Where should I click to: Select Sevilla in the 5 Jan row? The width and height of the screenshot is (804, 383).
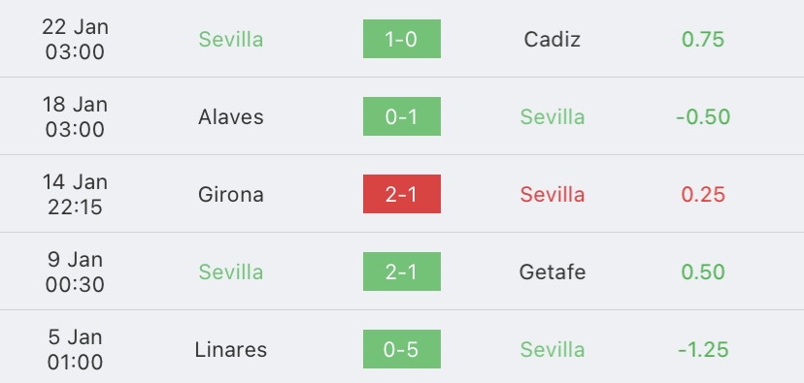(x=553, y=350)
